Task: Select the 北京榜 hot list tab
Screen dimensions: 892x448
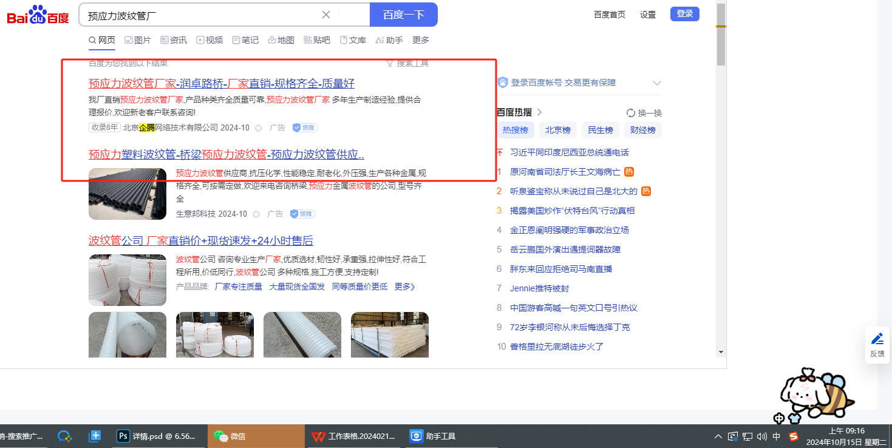Action: coord(558,130)
